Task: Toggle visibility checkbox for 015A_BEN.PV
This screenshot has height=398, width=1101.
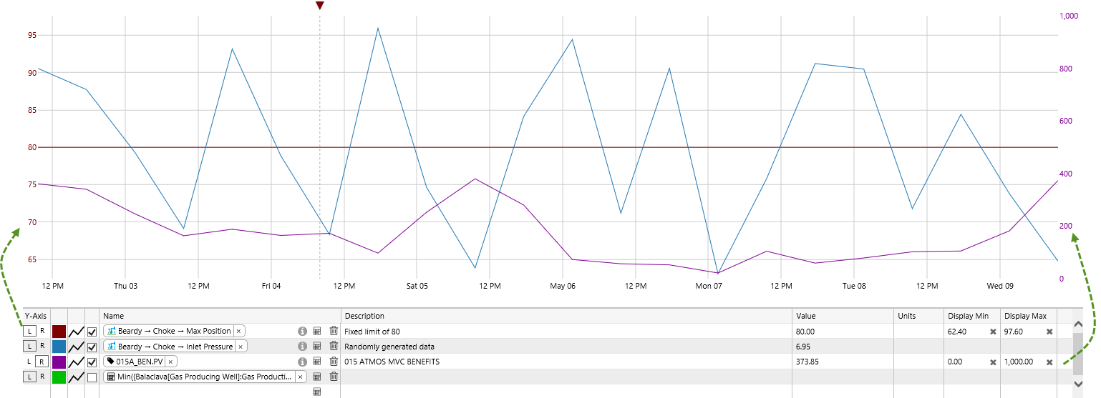Action: [x=92, y=362]
